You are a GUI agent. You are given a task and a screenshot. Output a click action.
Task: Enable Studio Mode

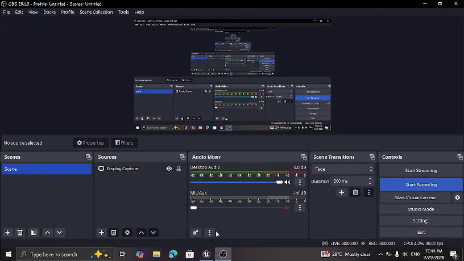pos(421,209)
